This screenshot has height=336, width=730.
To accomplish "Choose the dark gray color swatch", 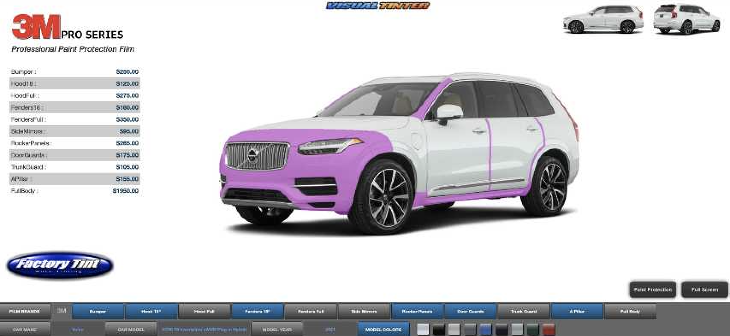I will coord(470,329).
